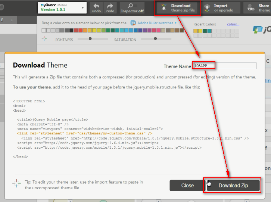Click the jquery.mobile.structure stylesheet line
The height and width of the screenshot is (202, 271).
135,138
